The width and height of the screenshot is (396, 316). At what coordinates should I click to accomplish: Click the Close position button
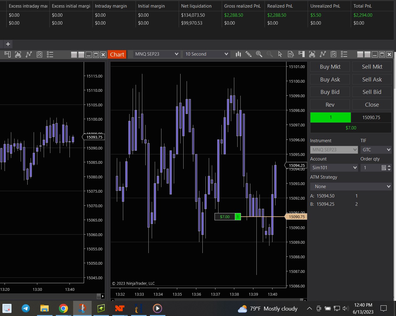click(x=372, y=105)
